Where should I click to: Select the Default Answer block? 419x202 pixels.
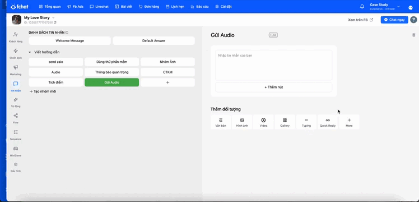[153, 40]
